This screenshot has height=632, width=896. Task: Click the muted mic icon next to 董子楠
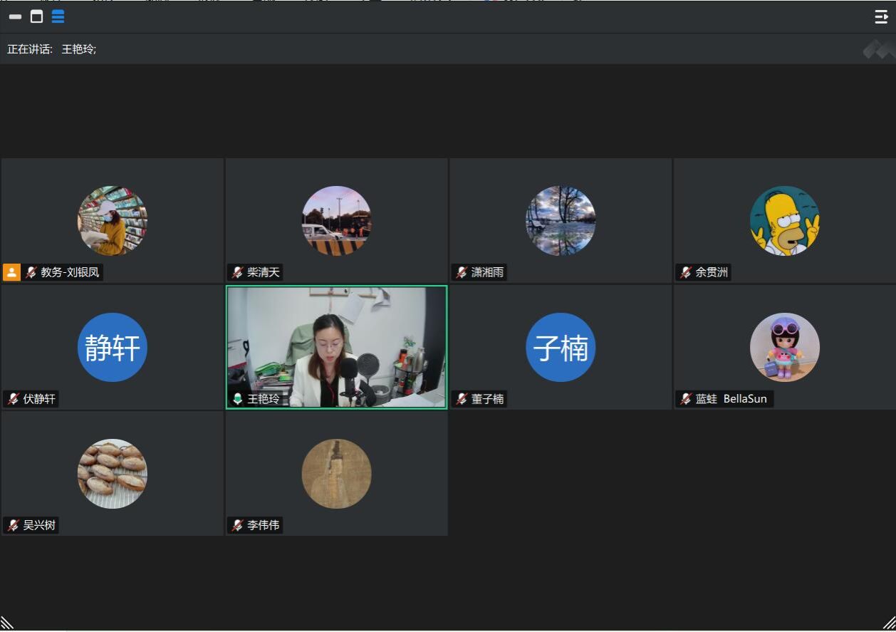[462, 399]
